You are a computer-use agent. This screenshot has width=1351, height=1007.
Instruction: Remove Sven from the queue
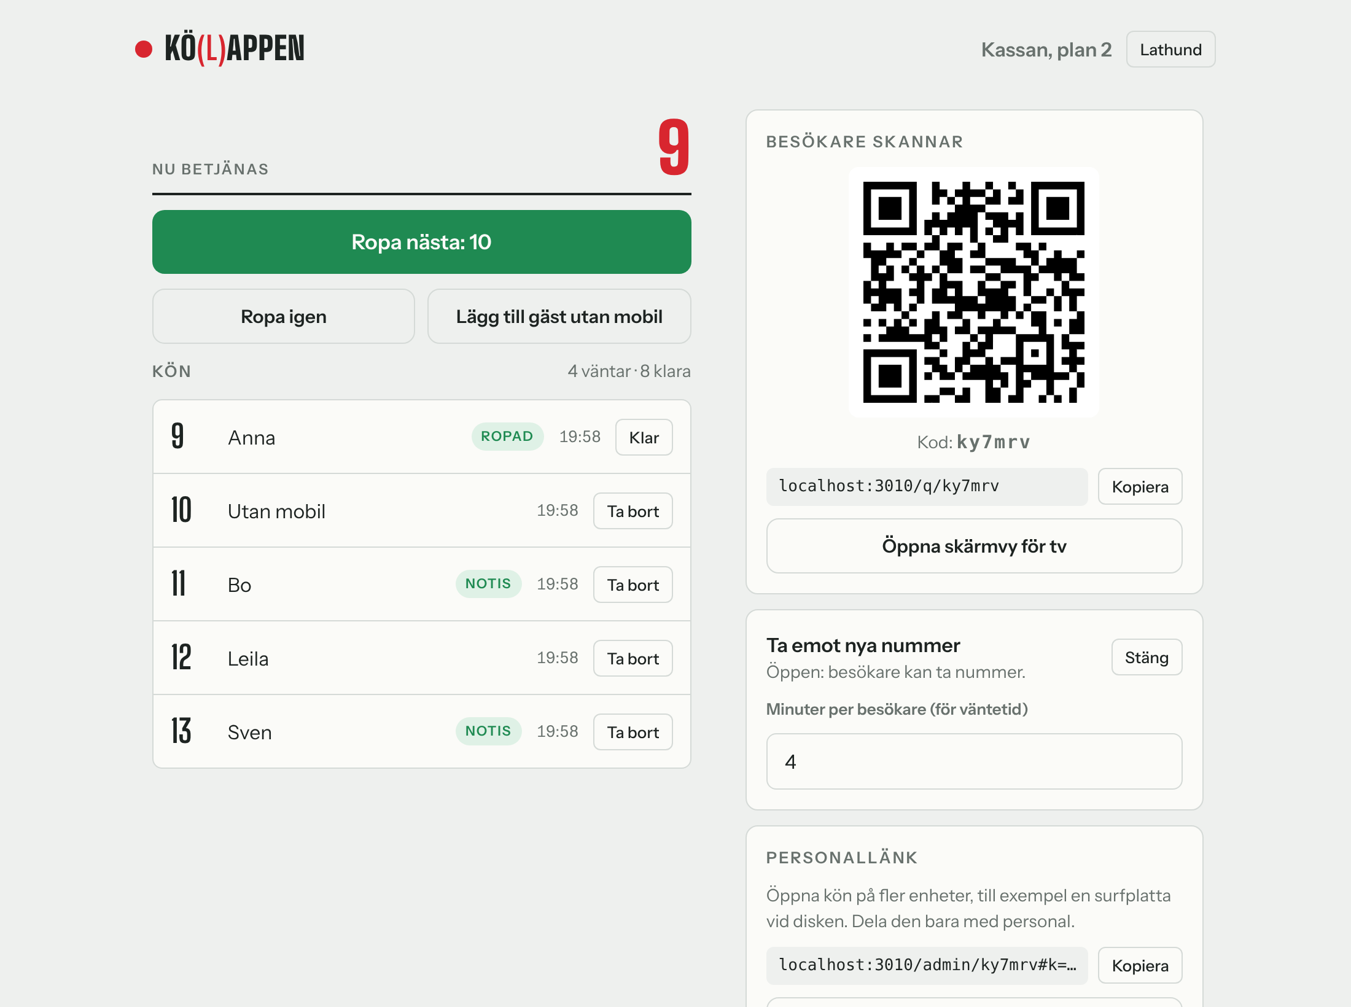coord(633,732)
